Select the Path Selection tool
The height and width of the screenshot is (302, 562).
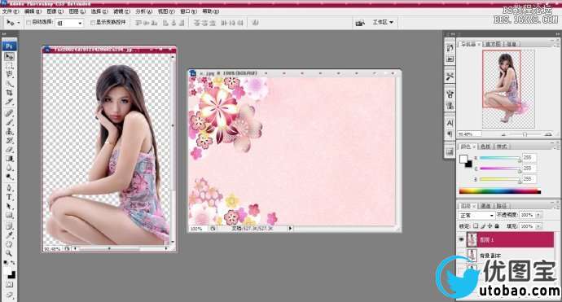pyautogui.click(x=9, y=206)
